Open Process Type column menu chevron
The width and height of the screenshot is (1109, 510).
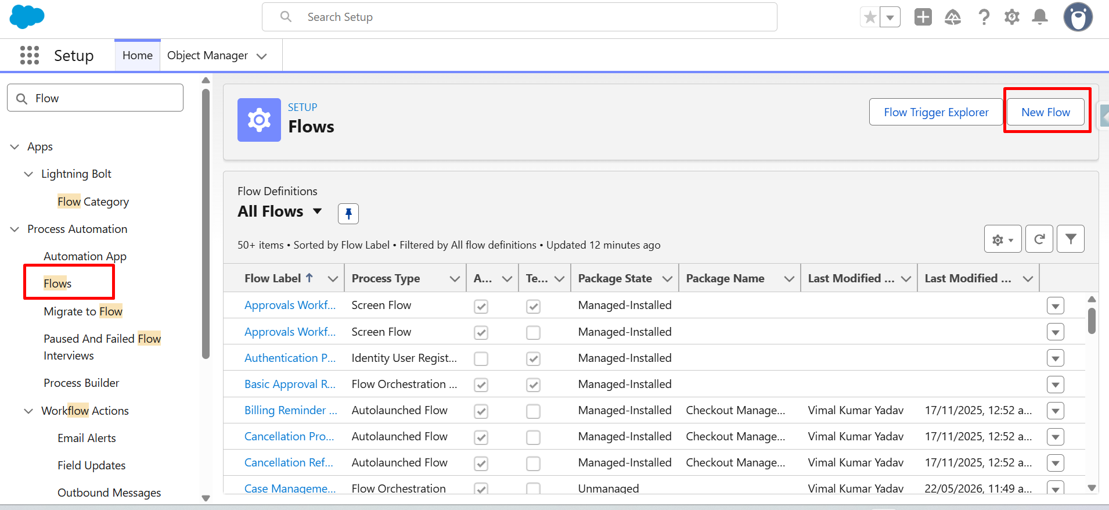coord(455,279)
